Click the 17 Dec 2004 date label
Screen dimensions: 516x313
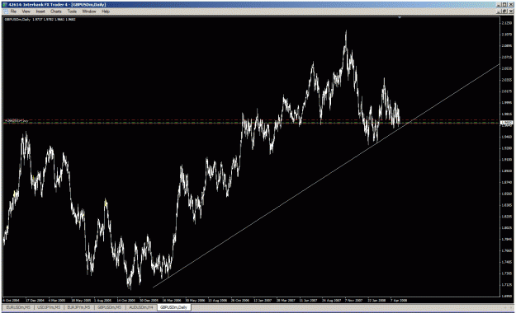click(35, 300)
